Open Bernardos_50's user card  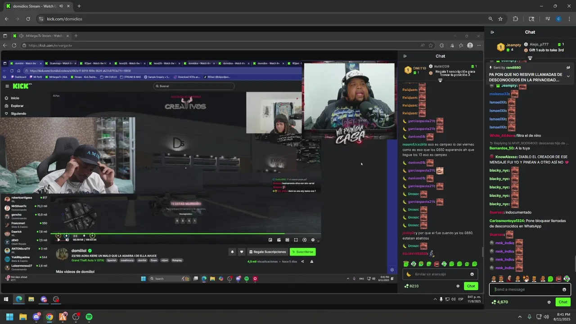coord(502,148)
